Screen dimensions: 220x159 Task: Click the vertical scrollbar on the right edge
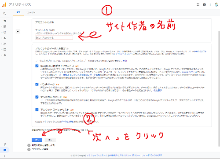pyautogui.click(x=219, y=88)
